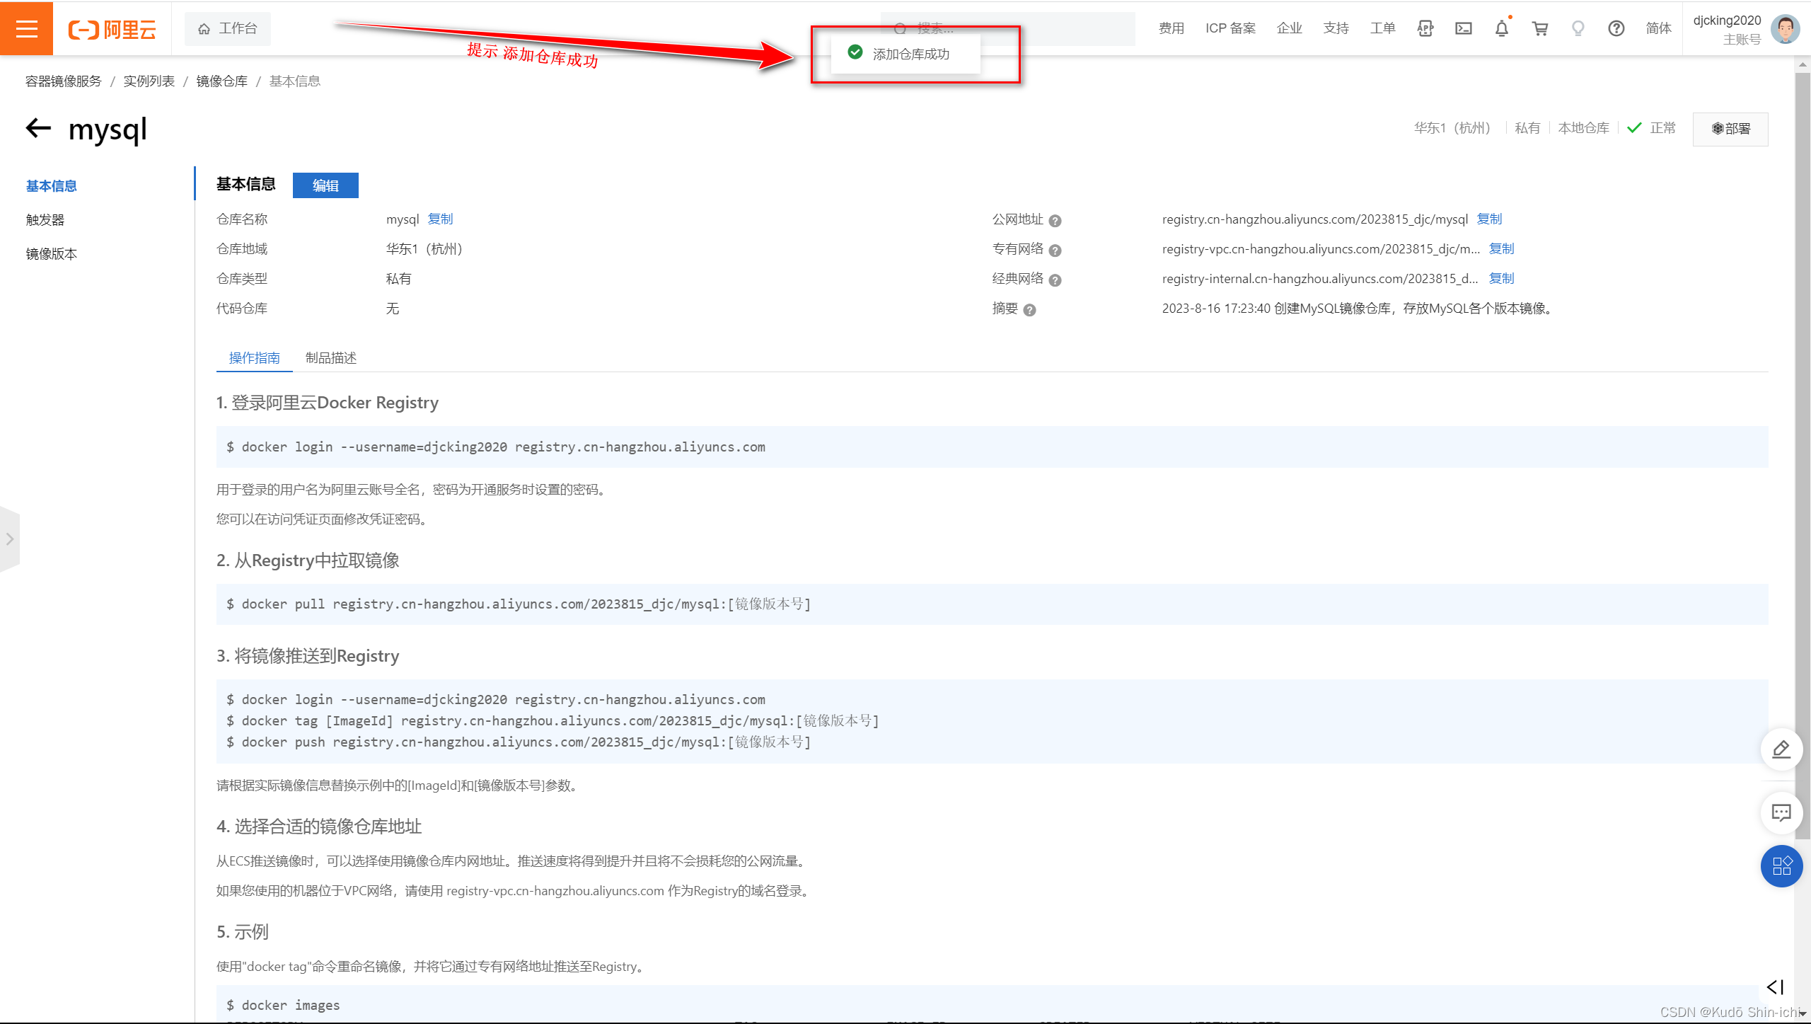Select 基本信息 in the sidebar
The width and height of the screenshot is (1811, 1024).
point(52,186)
